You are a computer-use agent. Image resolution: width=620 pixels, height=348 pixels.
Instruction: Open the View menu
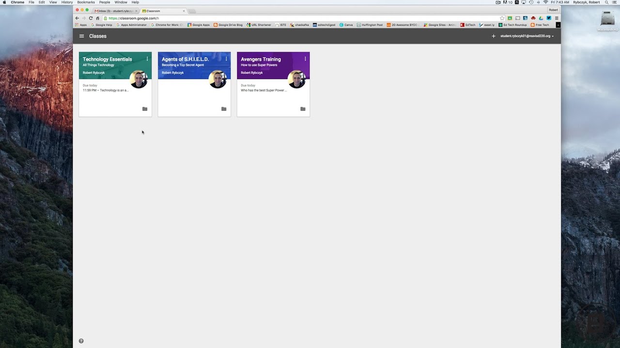click(53, 2)
